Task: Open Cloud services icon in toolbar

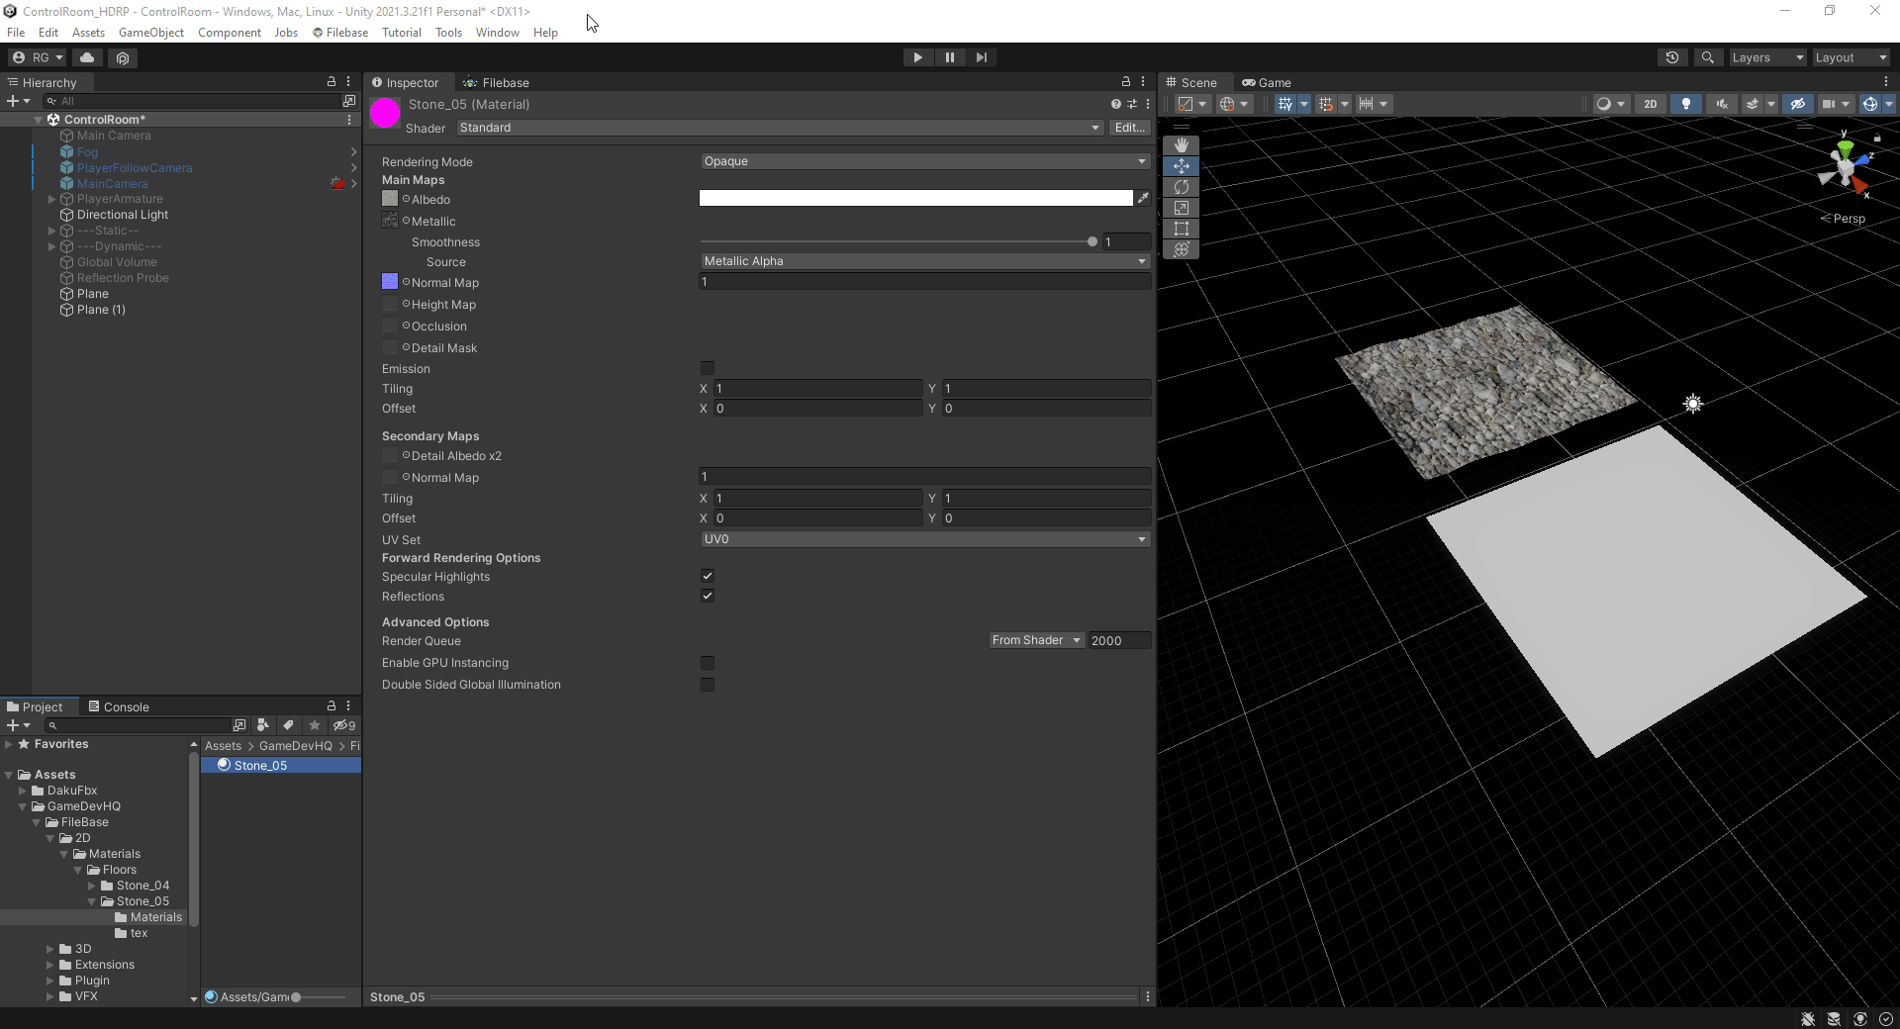Action: 87,57
